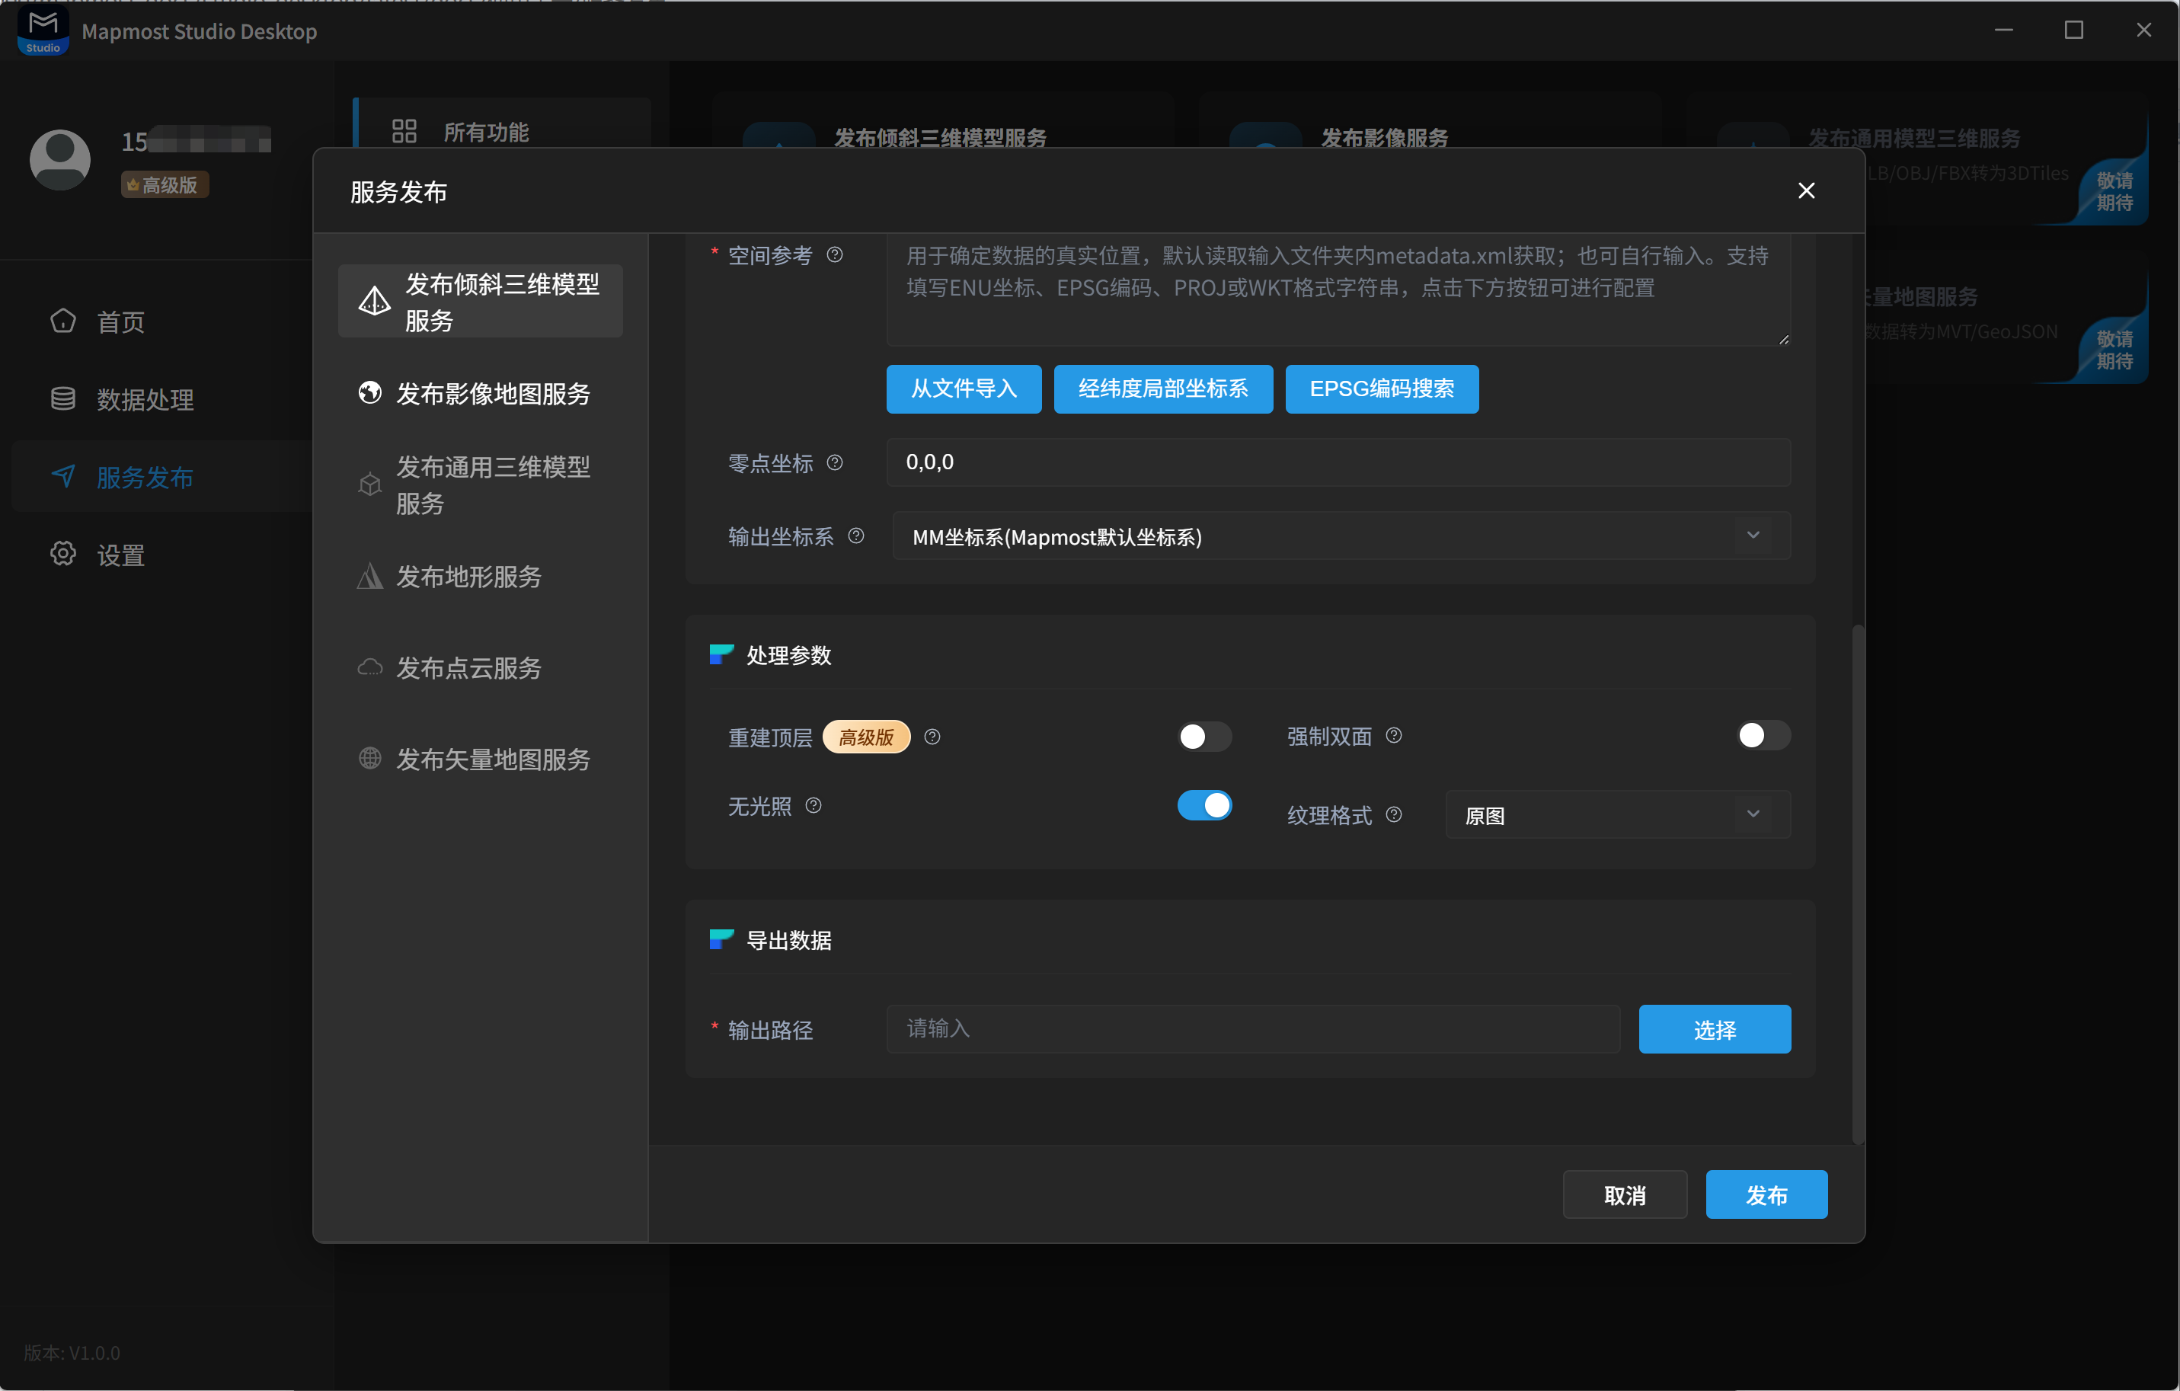Viewport: 2180px width, 1391px height.
Task: Open the 输出坐标系 dropdown
Action: [x=1341, y=536]
